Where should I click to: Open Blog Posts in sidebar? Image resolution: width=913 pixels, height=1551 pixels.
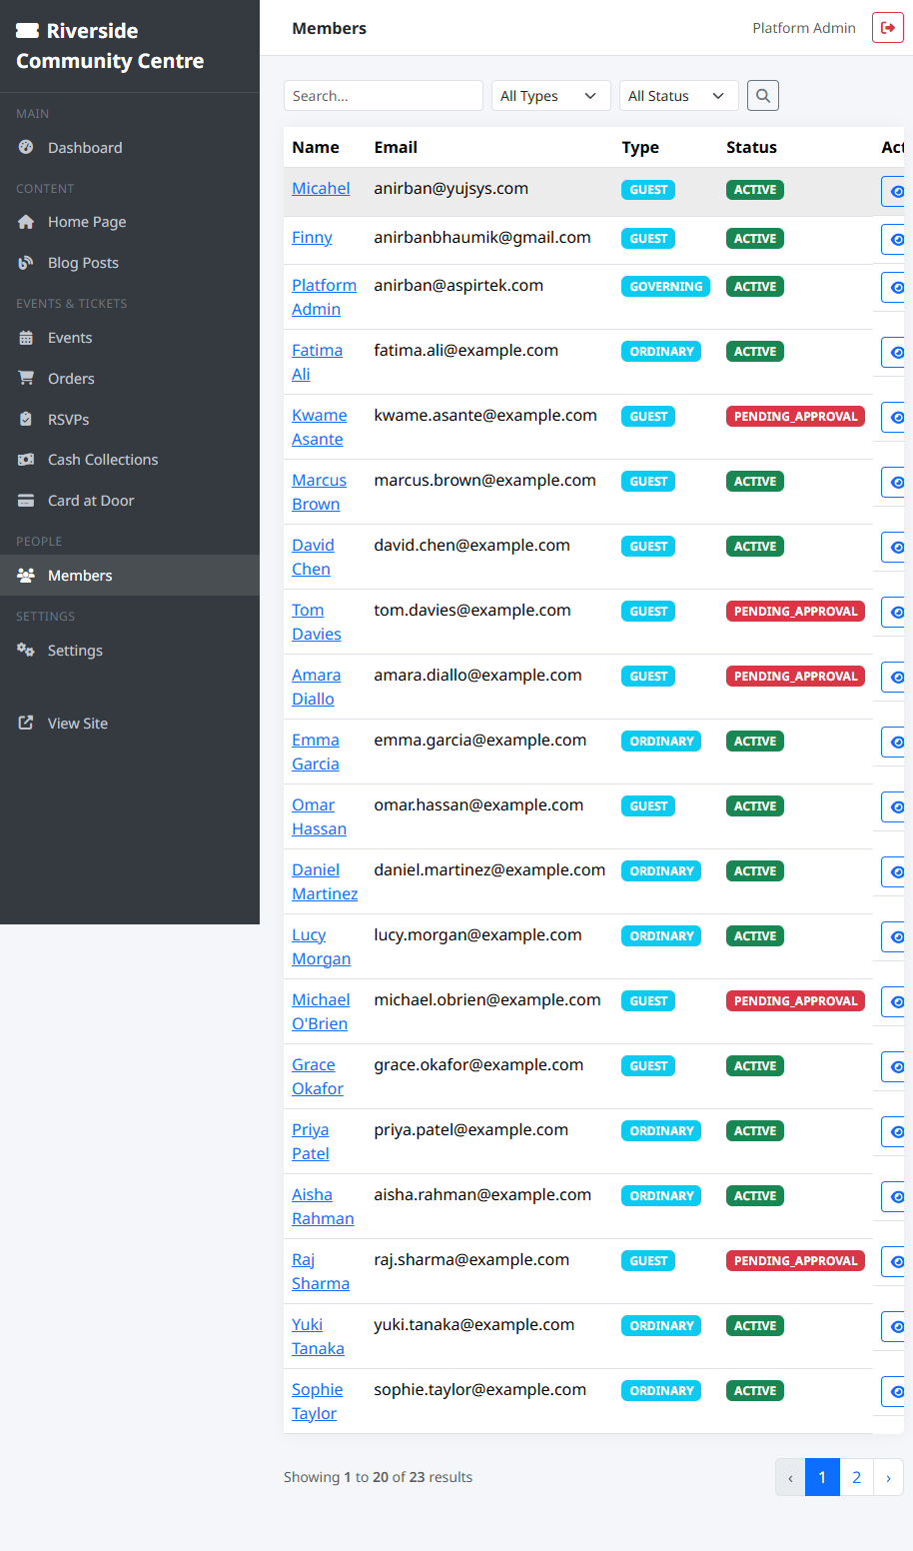(83, 263)
